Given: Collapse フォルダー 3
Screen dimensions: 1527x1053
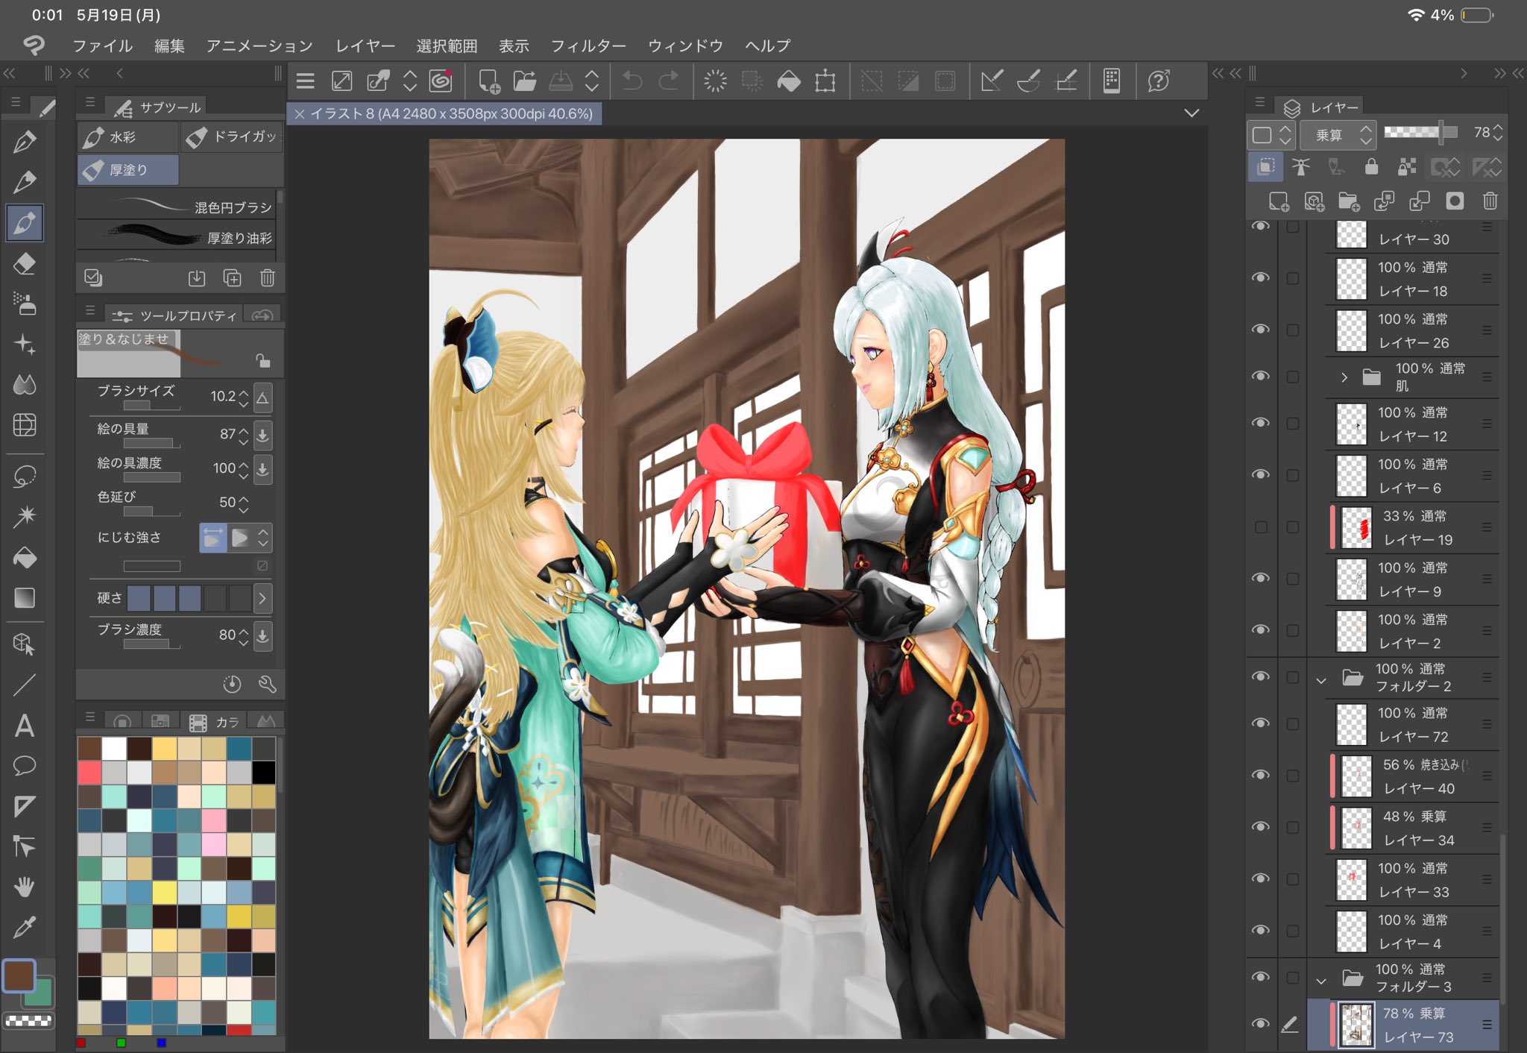Looking at the screenshot, I should (1321, 981).
